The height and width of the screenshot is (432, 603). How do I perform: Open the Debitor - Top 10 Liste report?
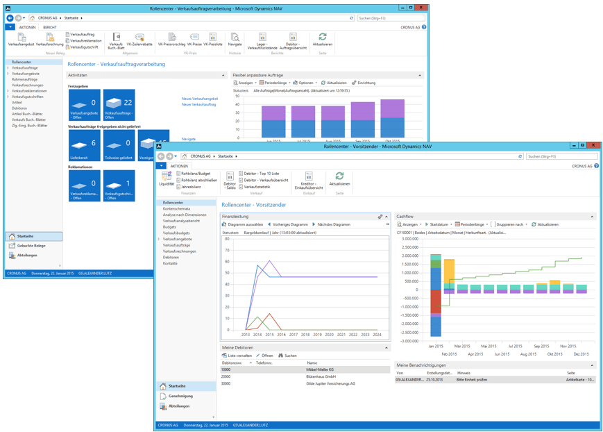[260, 174]
